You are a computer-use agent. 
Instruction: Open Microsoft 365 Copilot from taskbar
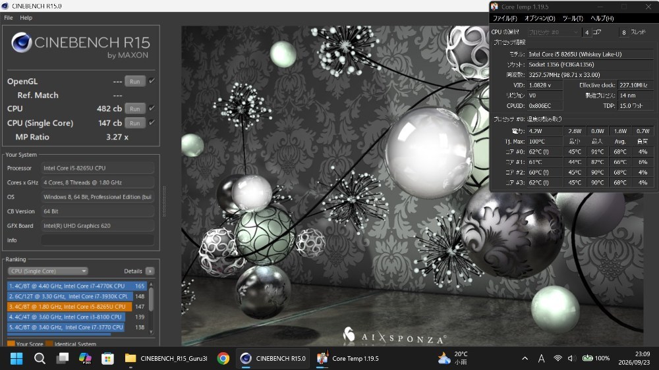tap(85, 359)
